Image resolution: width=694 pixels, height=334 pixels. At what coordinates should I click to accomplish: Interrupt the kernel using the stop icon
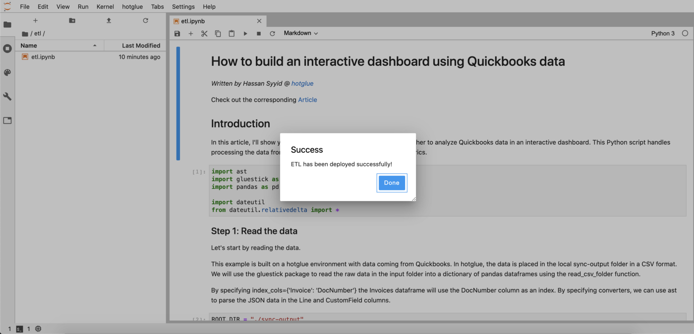258,34
